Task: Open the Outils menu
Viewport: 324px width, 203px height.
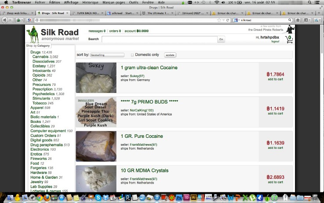Action: point(134,2)
